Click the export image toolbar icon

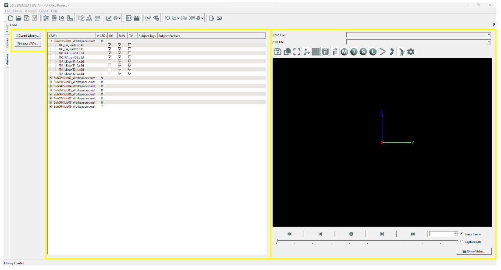click(220, 18)
